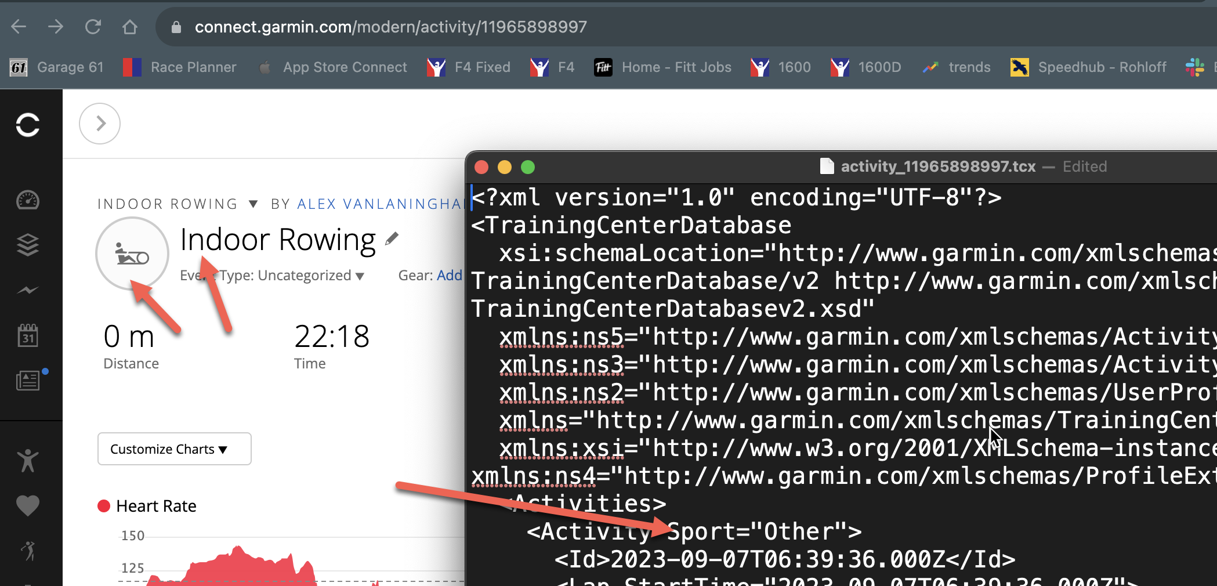Toggle the Heart Rate chart legend
Screen dimensions: 1217x586
coord(147,506)
